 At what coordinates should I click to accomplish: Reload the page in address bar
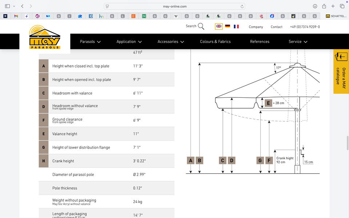242,6
